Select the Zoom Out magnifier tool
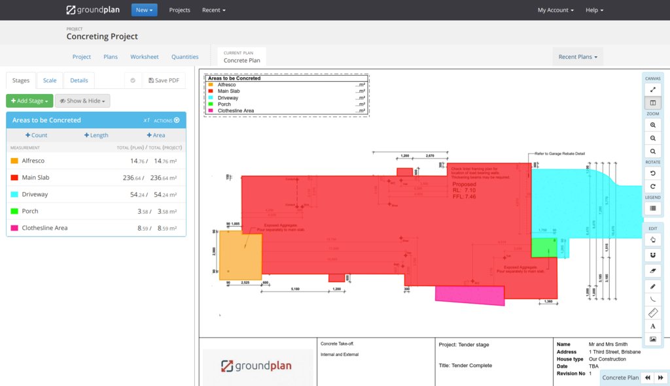This screenshot has width=670, height=386. pos(652,138)
